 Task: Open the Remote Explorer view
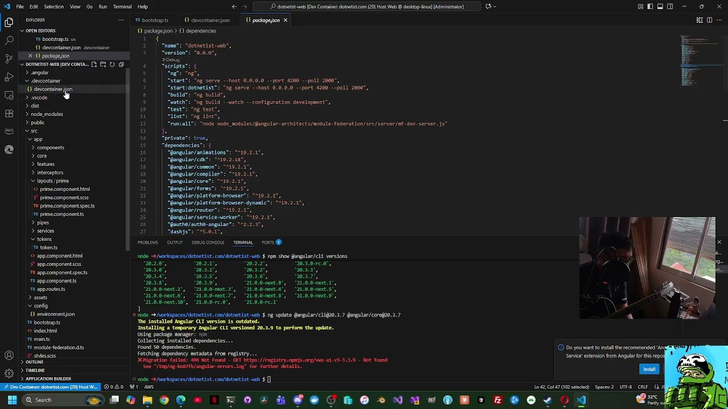(x=9, y=95)
